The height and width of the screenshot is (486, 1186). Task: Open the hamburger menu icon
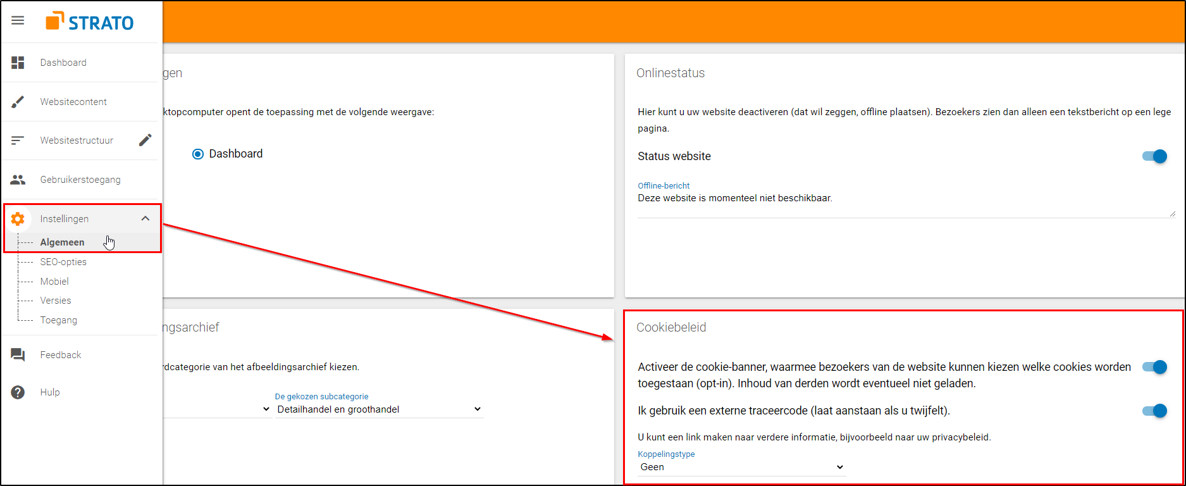(18, 21)
